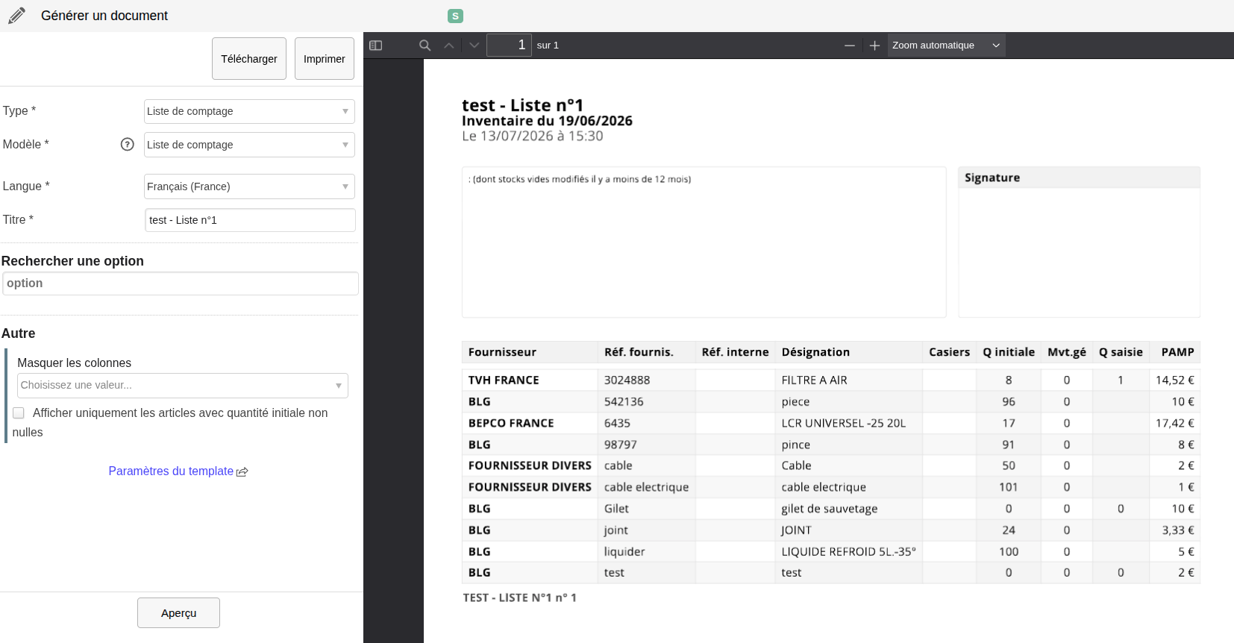This screenshot has height=643, width=1234.
Task: Go to next PDF page arrow
Action: (x=475, y=46)
